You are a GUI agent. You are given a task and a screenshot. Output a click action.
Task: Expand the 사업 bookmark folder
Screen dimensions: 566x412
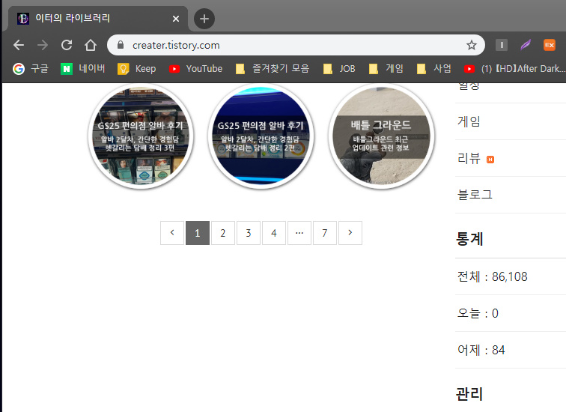click(433, 68)
